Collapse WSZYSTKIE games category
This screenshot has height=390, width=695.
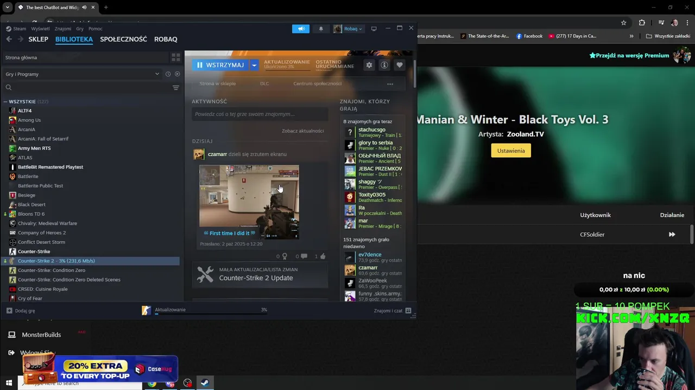(x=5, y=102)
